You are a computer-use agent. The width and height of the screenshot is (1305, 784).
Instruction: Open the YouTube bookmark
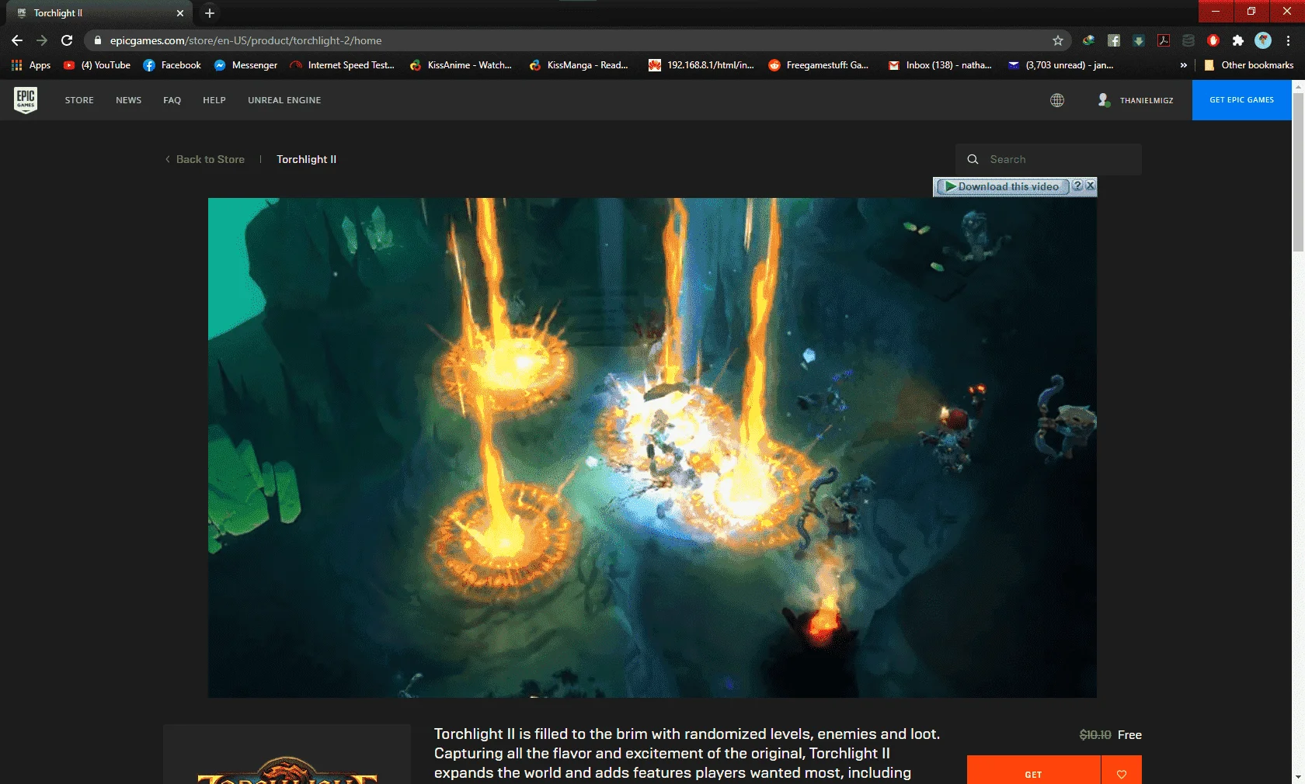point(97,65)
